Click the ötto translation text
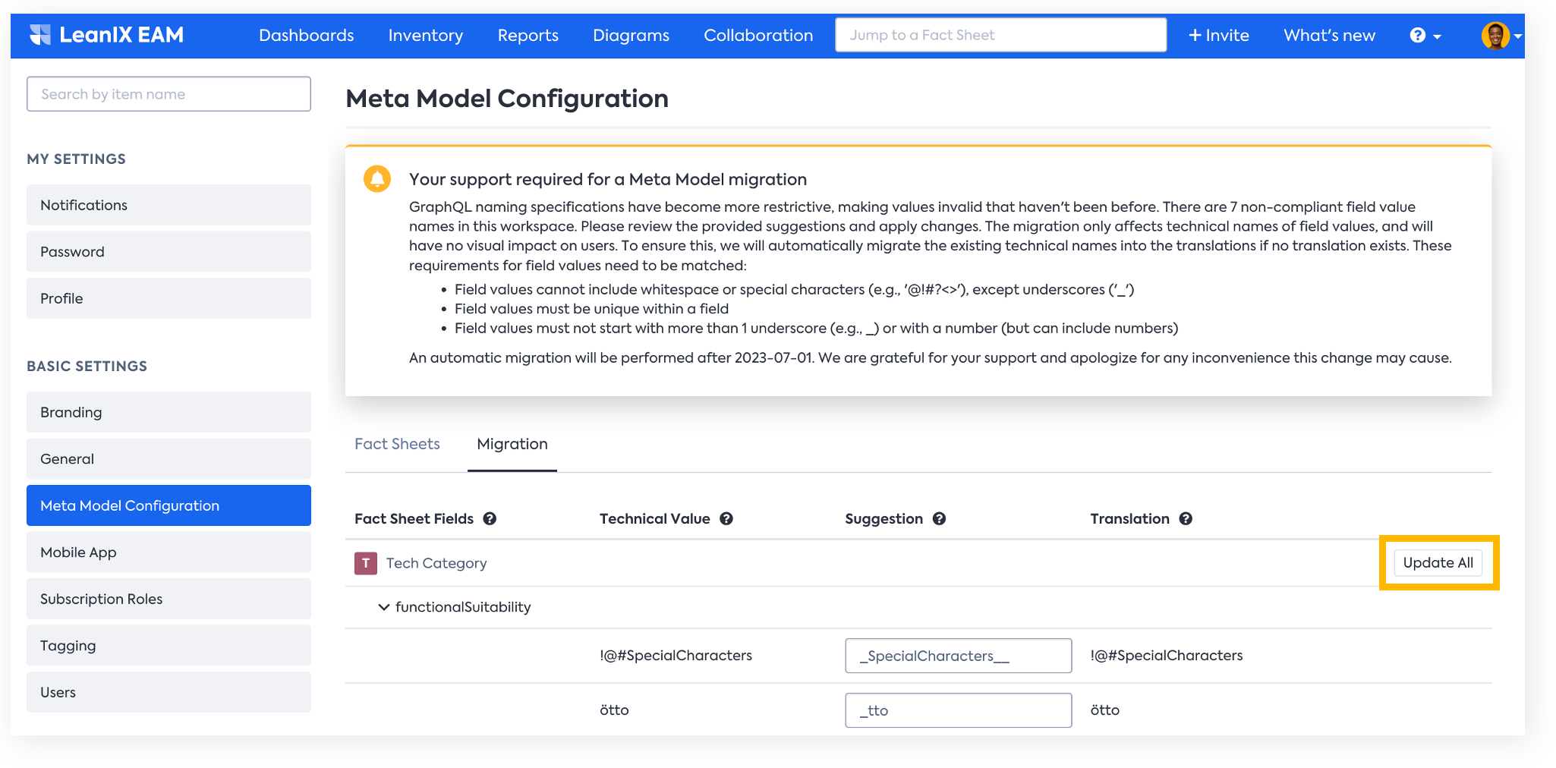This screenshot has width=1556, height=768. 1105,710
